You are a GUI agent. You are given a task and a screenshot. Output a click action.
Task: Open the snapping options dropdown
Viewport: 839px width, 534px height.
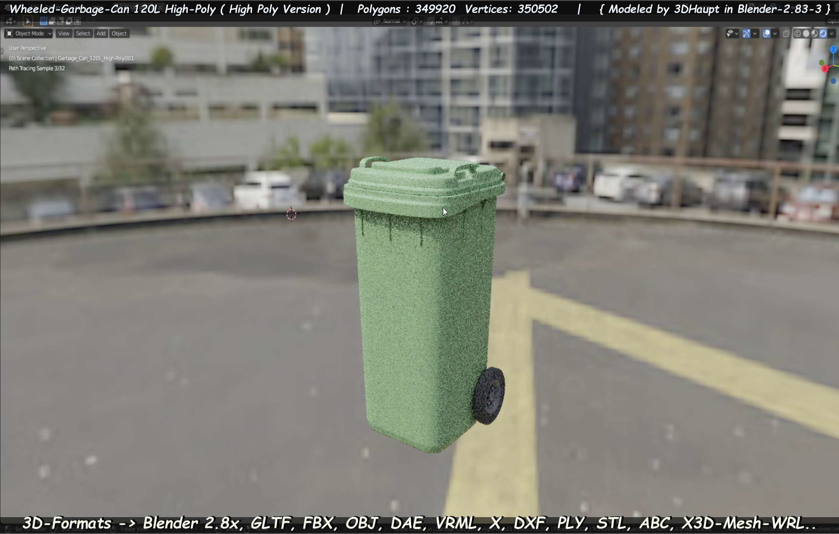pos(442,22)
